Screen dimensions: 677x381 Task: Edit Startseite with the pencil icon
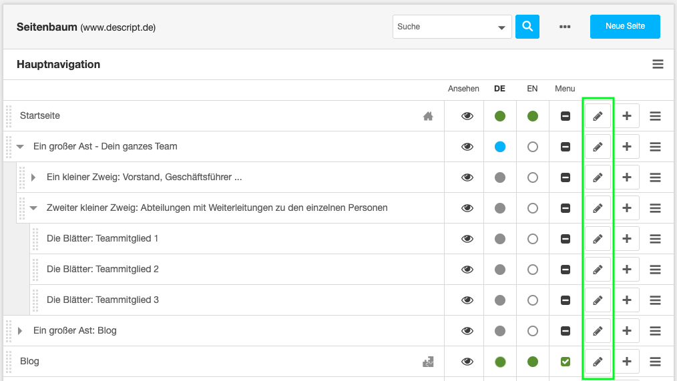point(598,116)
